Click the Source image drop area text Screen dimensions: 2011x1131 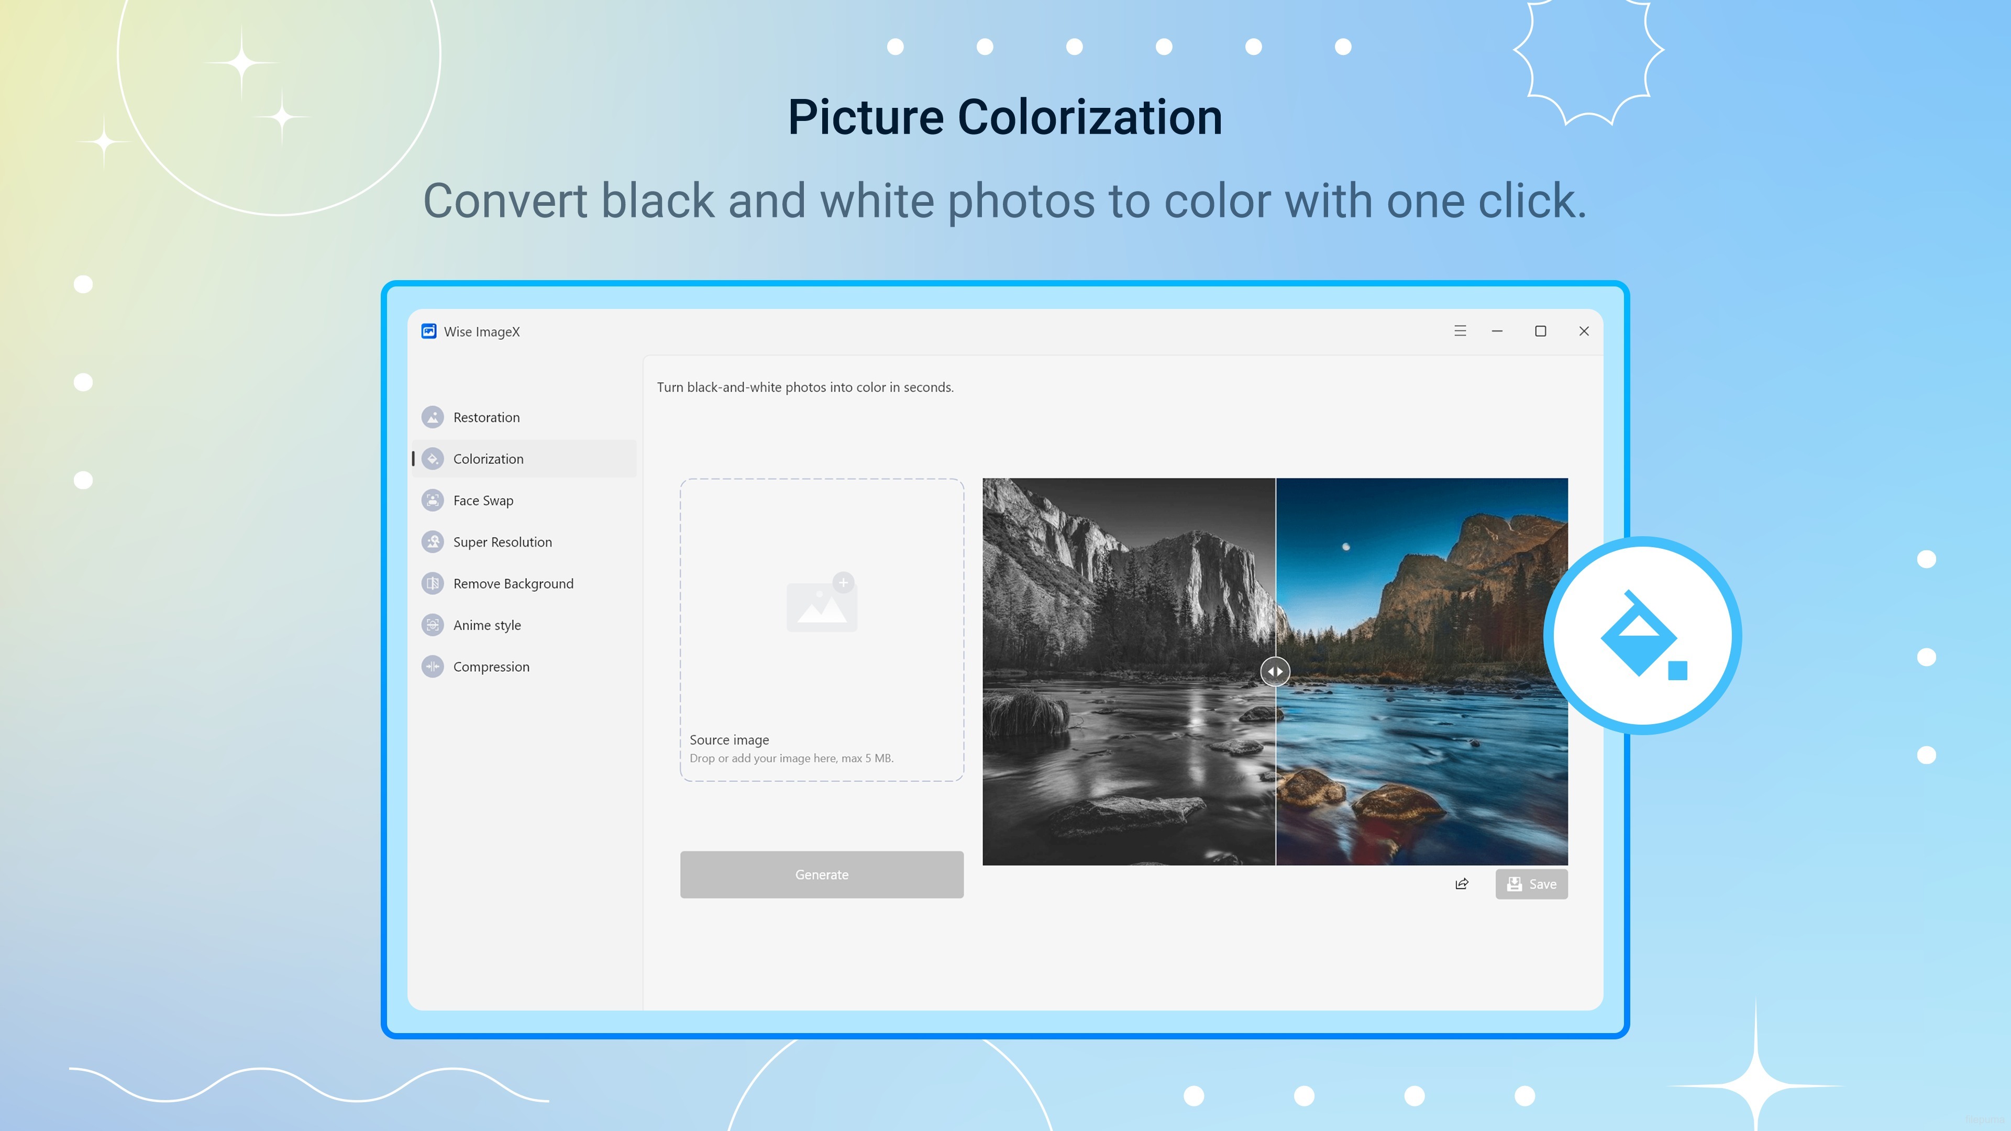[790, 748]
